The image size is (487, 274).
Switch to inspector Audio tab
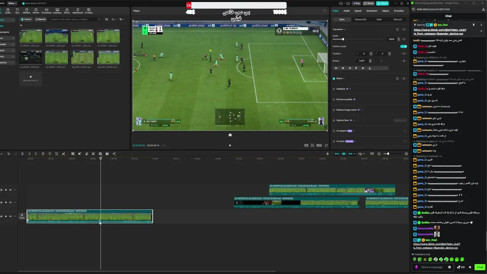click(347, 11)
